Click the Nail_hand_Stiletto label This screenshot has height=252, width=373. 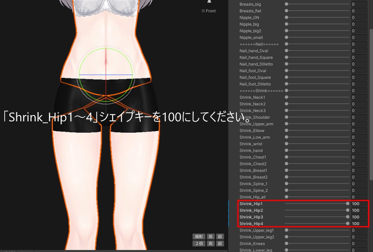pyautogui.click(x=256, y=64)
